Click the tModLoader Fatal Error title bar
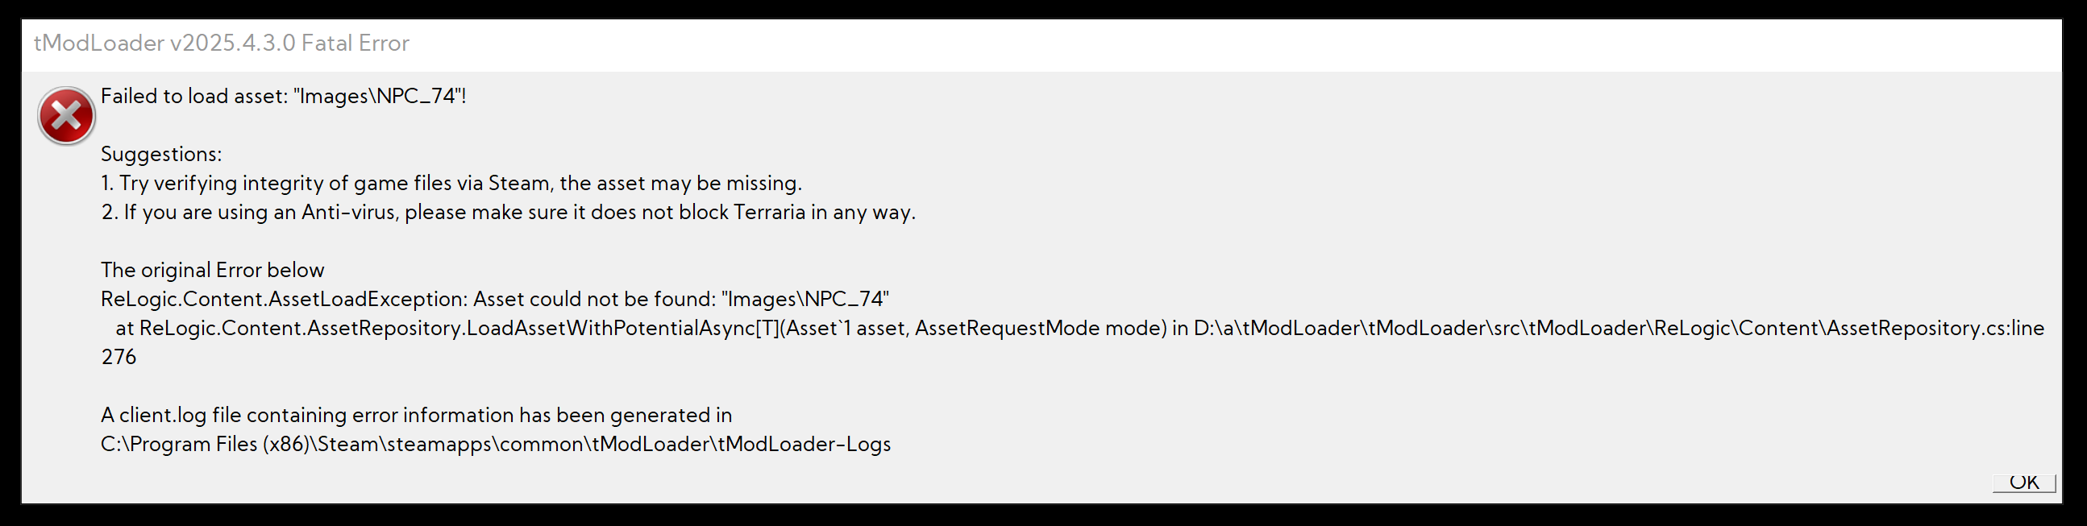The image size is (2087, 526). coord(221,43)
